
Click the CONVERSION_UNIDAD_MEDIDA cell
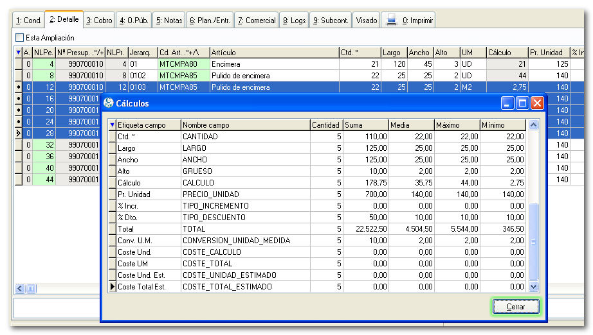(x=246, y=241)
